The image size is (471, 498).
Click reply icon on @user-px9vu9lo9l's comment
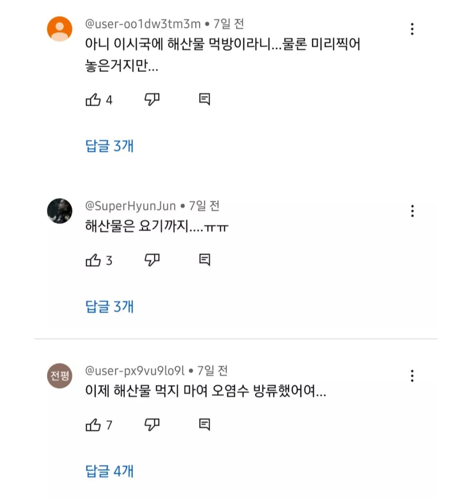point(205,424)
